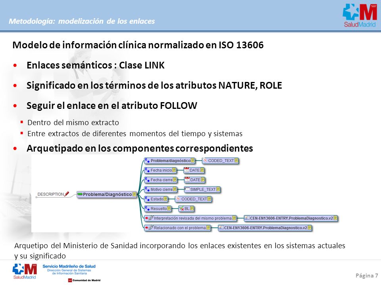Click the slide title 'Metodología: modelización de los enlaces'
381x285 pixels.
(82, 21)
